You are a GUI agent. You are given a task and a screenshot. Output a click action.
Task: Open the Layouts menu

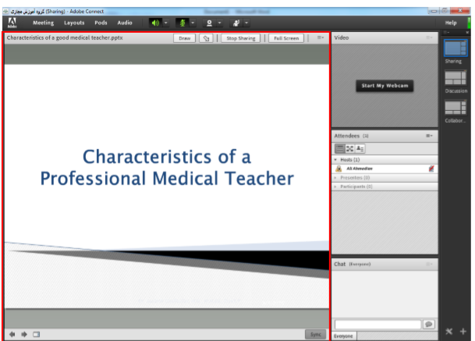click(x=74, y=23)
